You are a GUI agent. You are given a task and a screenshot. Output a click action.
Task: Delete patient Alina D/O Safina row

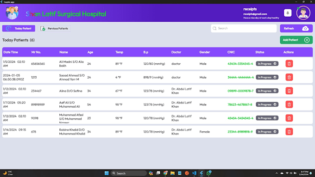[289, 91]
